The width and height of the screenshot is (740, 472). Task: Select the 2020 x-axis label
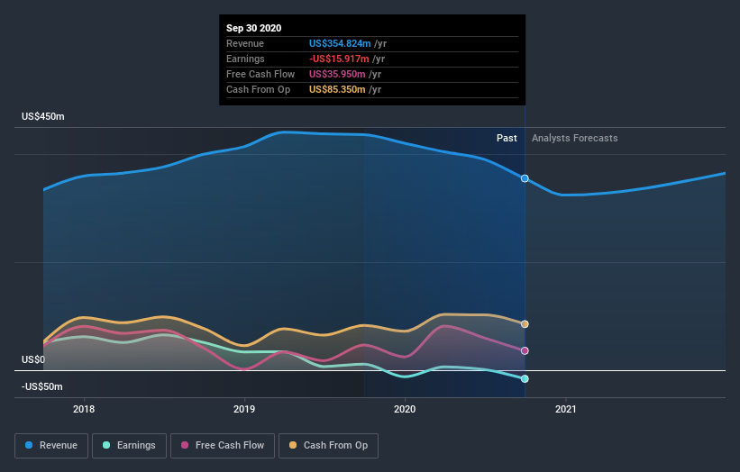[x=405, y=409]
